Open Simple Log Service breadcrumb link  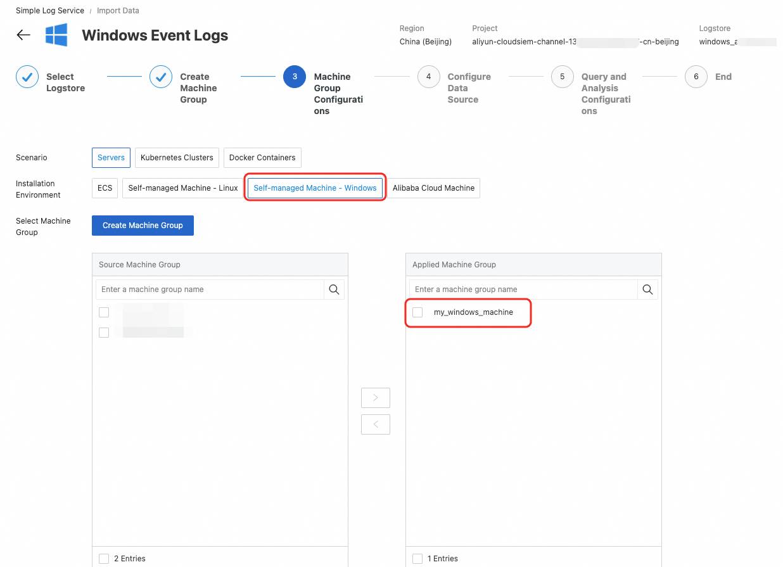pyautogui.click(x=50, y=11)
